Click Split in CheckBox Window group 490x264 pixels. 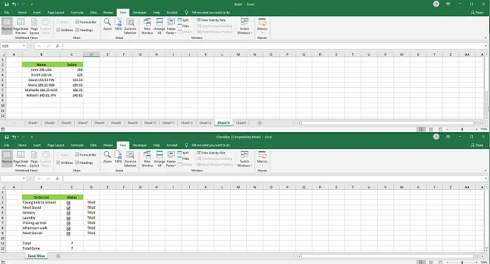click(x=183, y=153)
